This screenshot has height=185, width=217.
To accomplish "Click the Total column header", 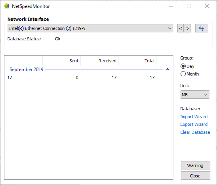I will (x=138, y=61).
